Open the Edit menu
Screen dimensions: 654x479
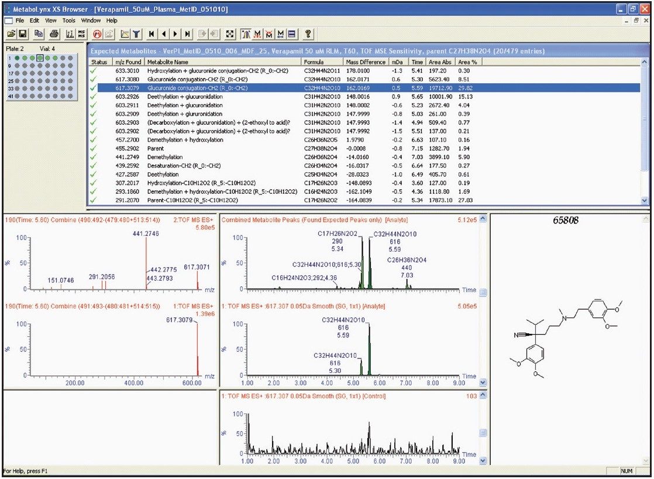tap(35, 20)
